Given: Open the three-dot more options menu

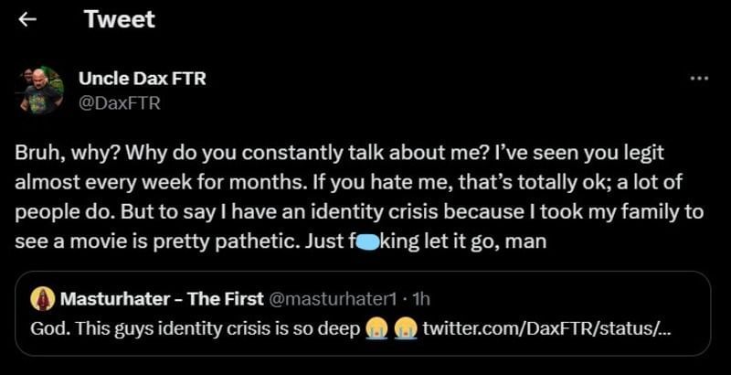Looking at the screenshot, I should click(699, 79).
